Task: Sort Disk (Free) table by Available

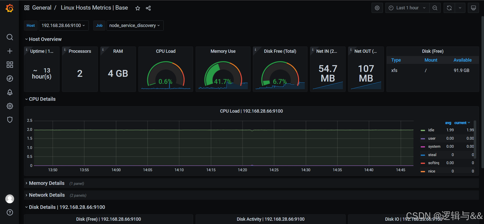Action: tap(463, 60)
